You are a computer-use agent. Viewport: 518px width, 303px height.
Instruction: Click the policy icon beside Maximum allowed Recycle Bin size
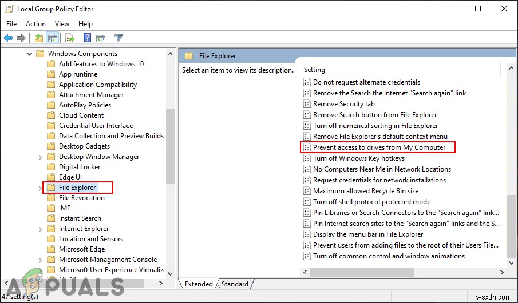(307, 191)
